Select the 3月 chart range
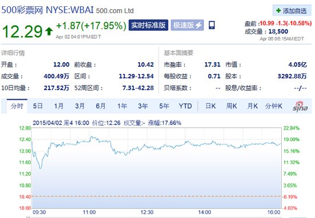This screenshot has height=218, width=315. (x=80, y=106)
